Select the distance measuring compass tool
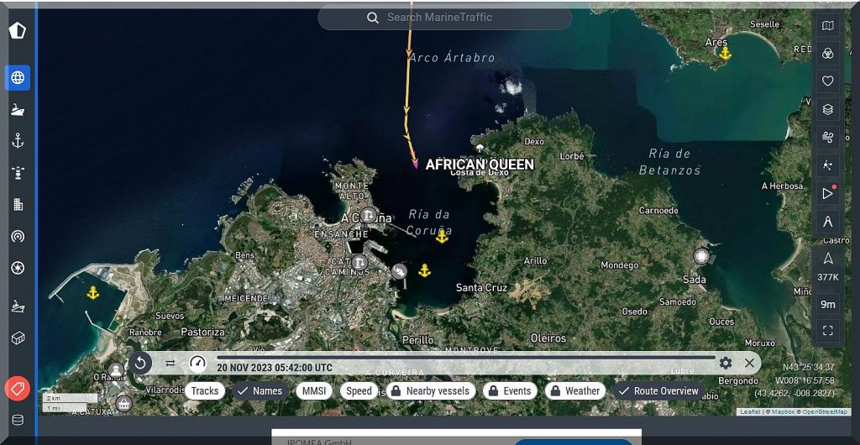 [x=827, y=222]
